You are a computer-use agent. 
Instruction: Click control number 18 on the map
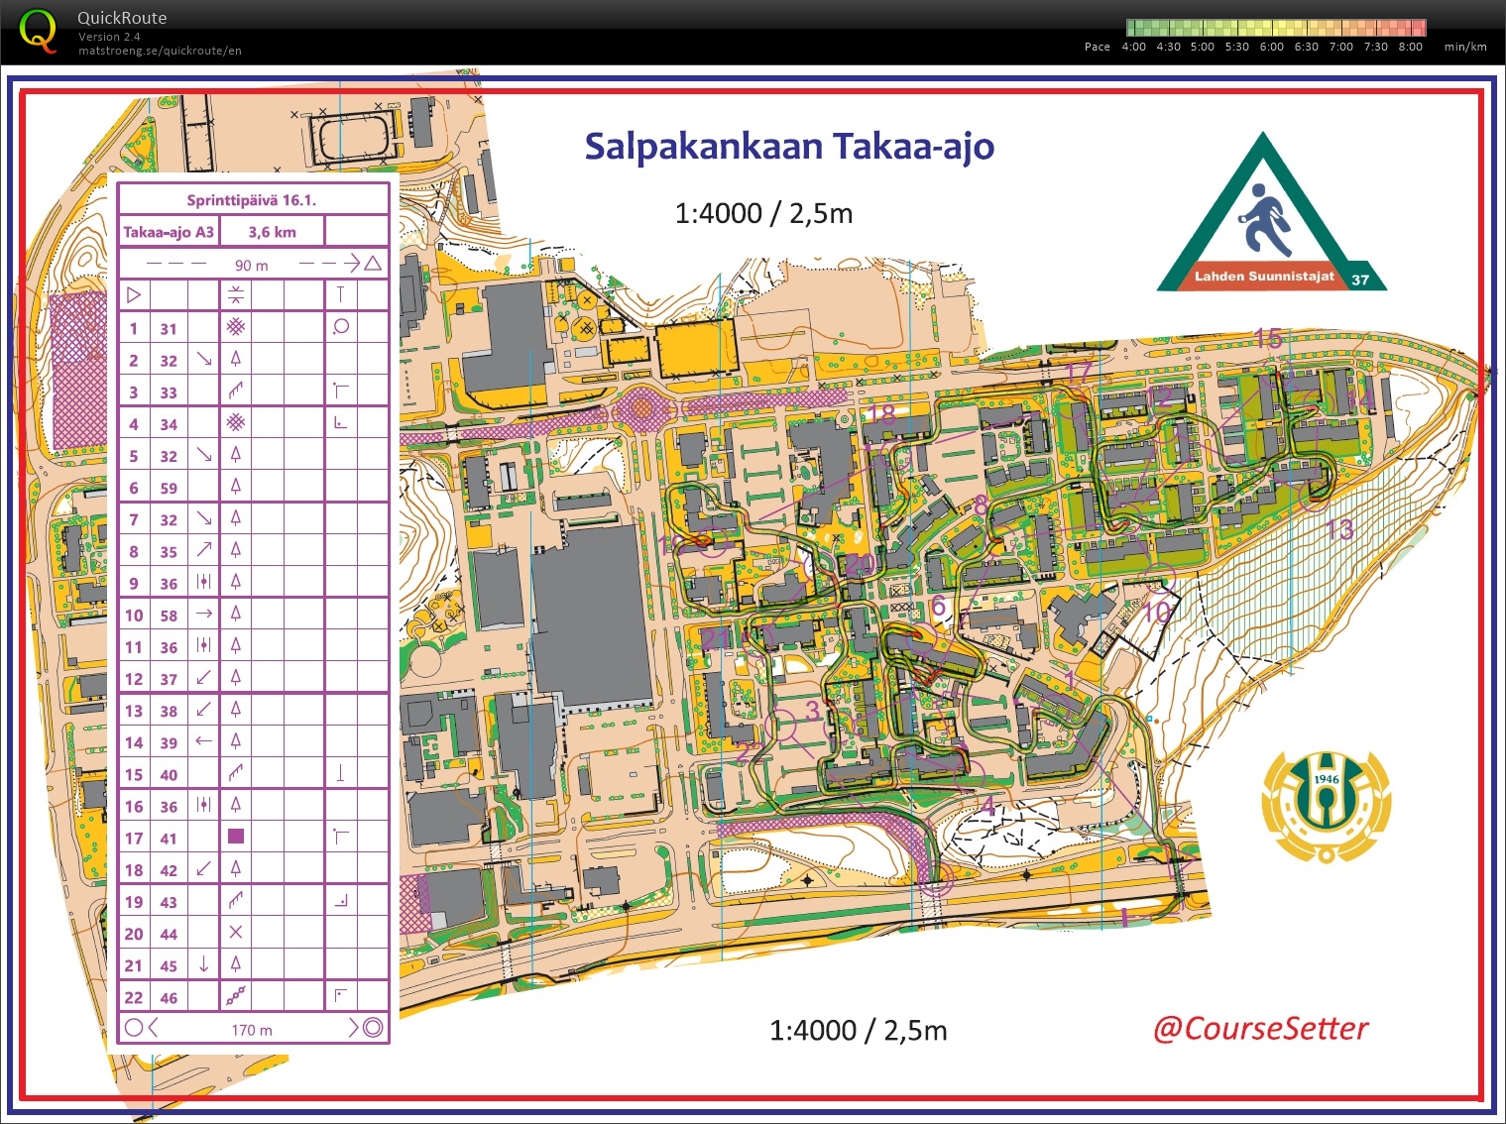880,413
